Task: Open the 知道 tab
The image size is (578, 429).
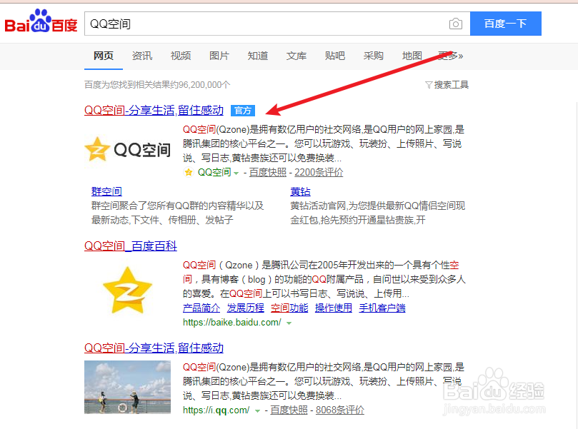Action: pos(258,56)
